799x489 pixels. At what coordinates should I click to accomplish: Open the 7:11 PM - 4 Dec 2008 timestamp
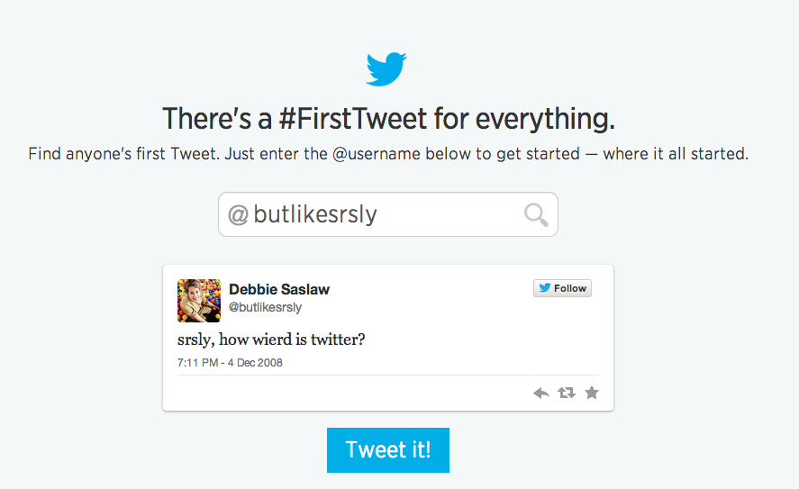tap(230, 363)
